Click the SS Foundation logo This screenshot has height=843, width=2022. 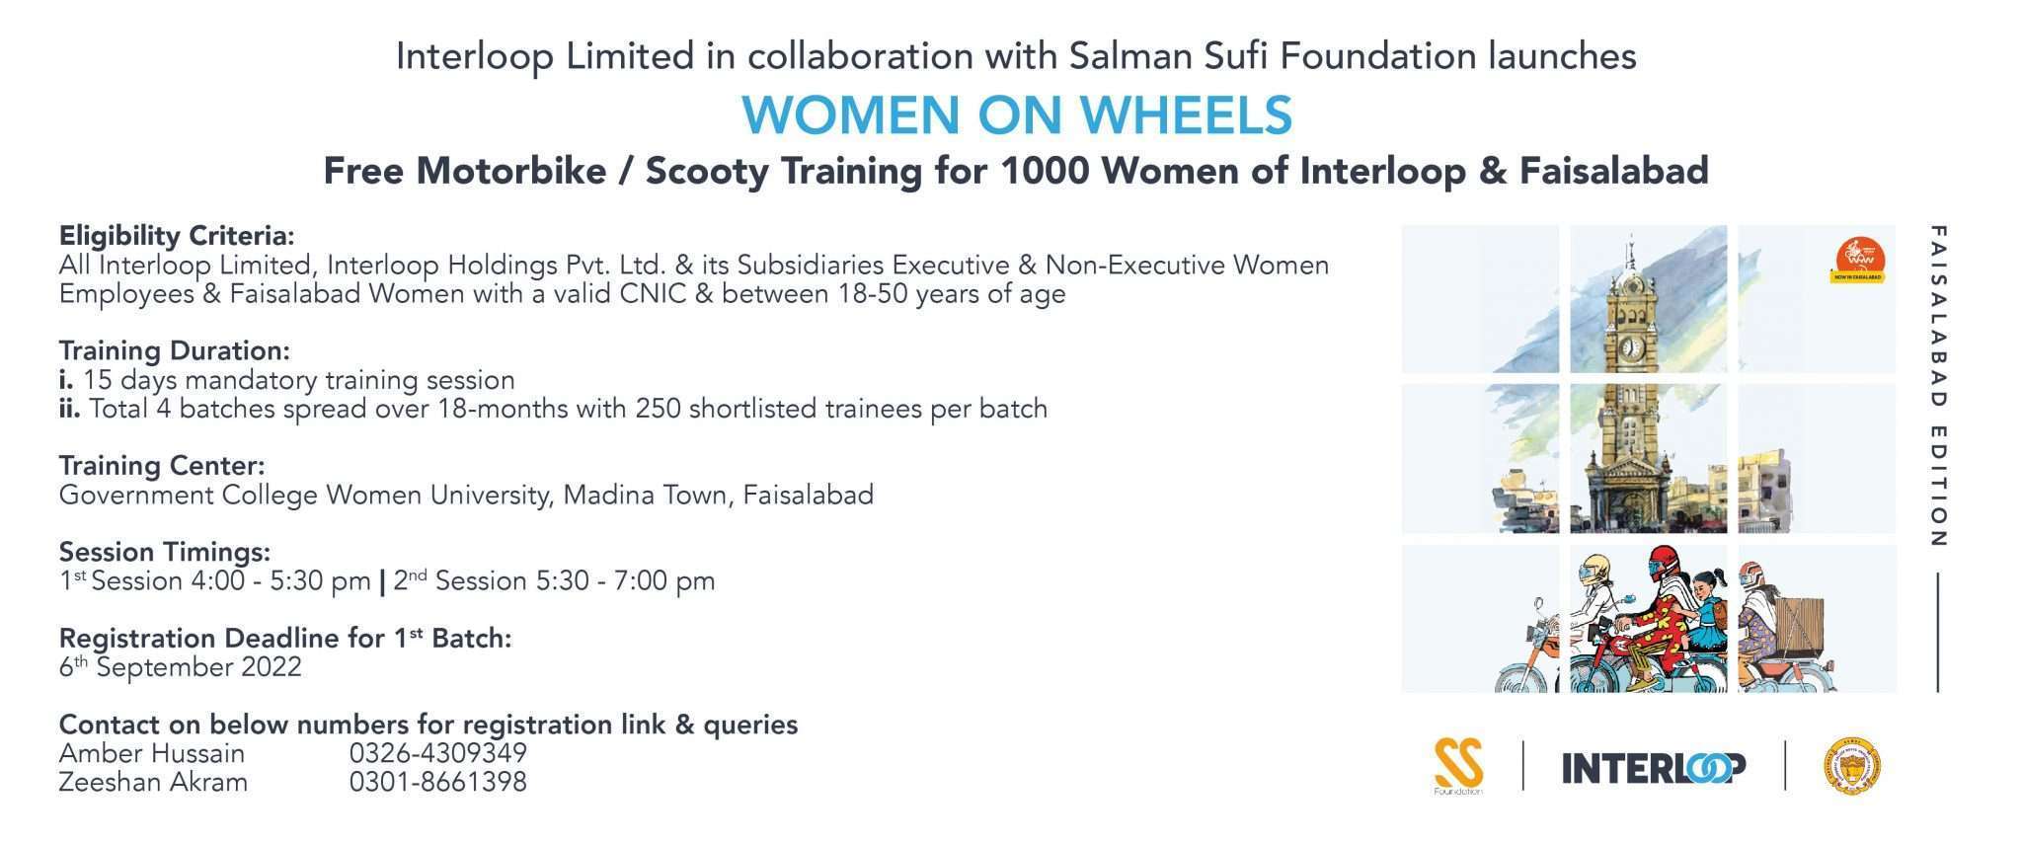tap(1458, 765)
